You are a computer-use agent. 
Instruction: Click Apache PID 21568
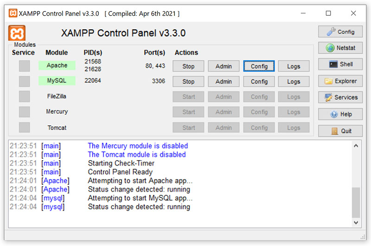93,62
